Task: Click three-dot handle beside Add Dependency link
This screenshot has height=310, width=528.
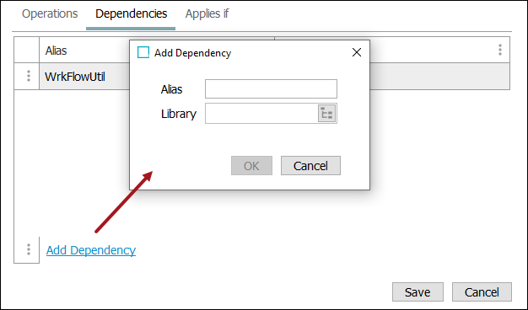Action: coord(29,249)
